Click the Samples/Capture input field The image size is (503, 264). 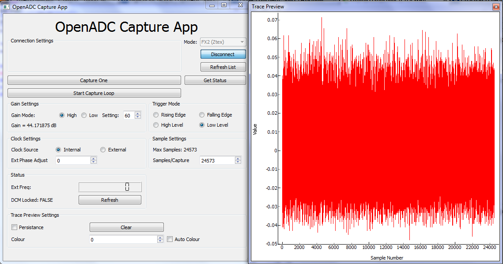216,161
